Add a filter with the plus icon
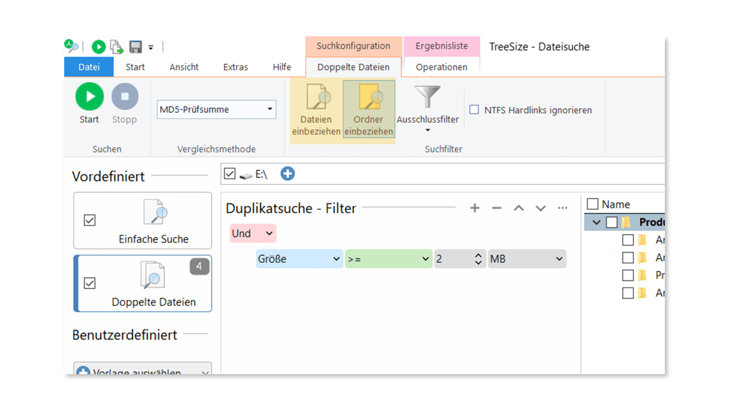The image size is (729, 410). click(475, 208)
